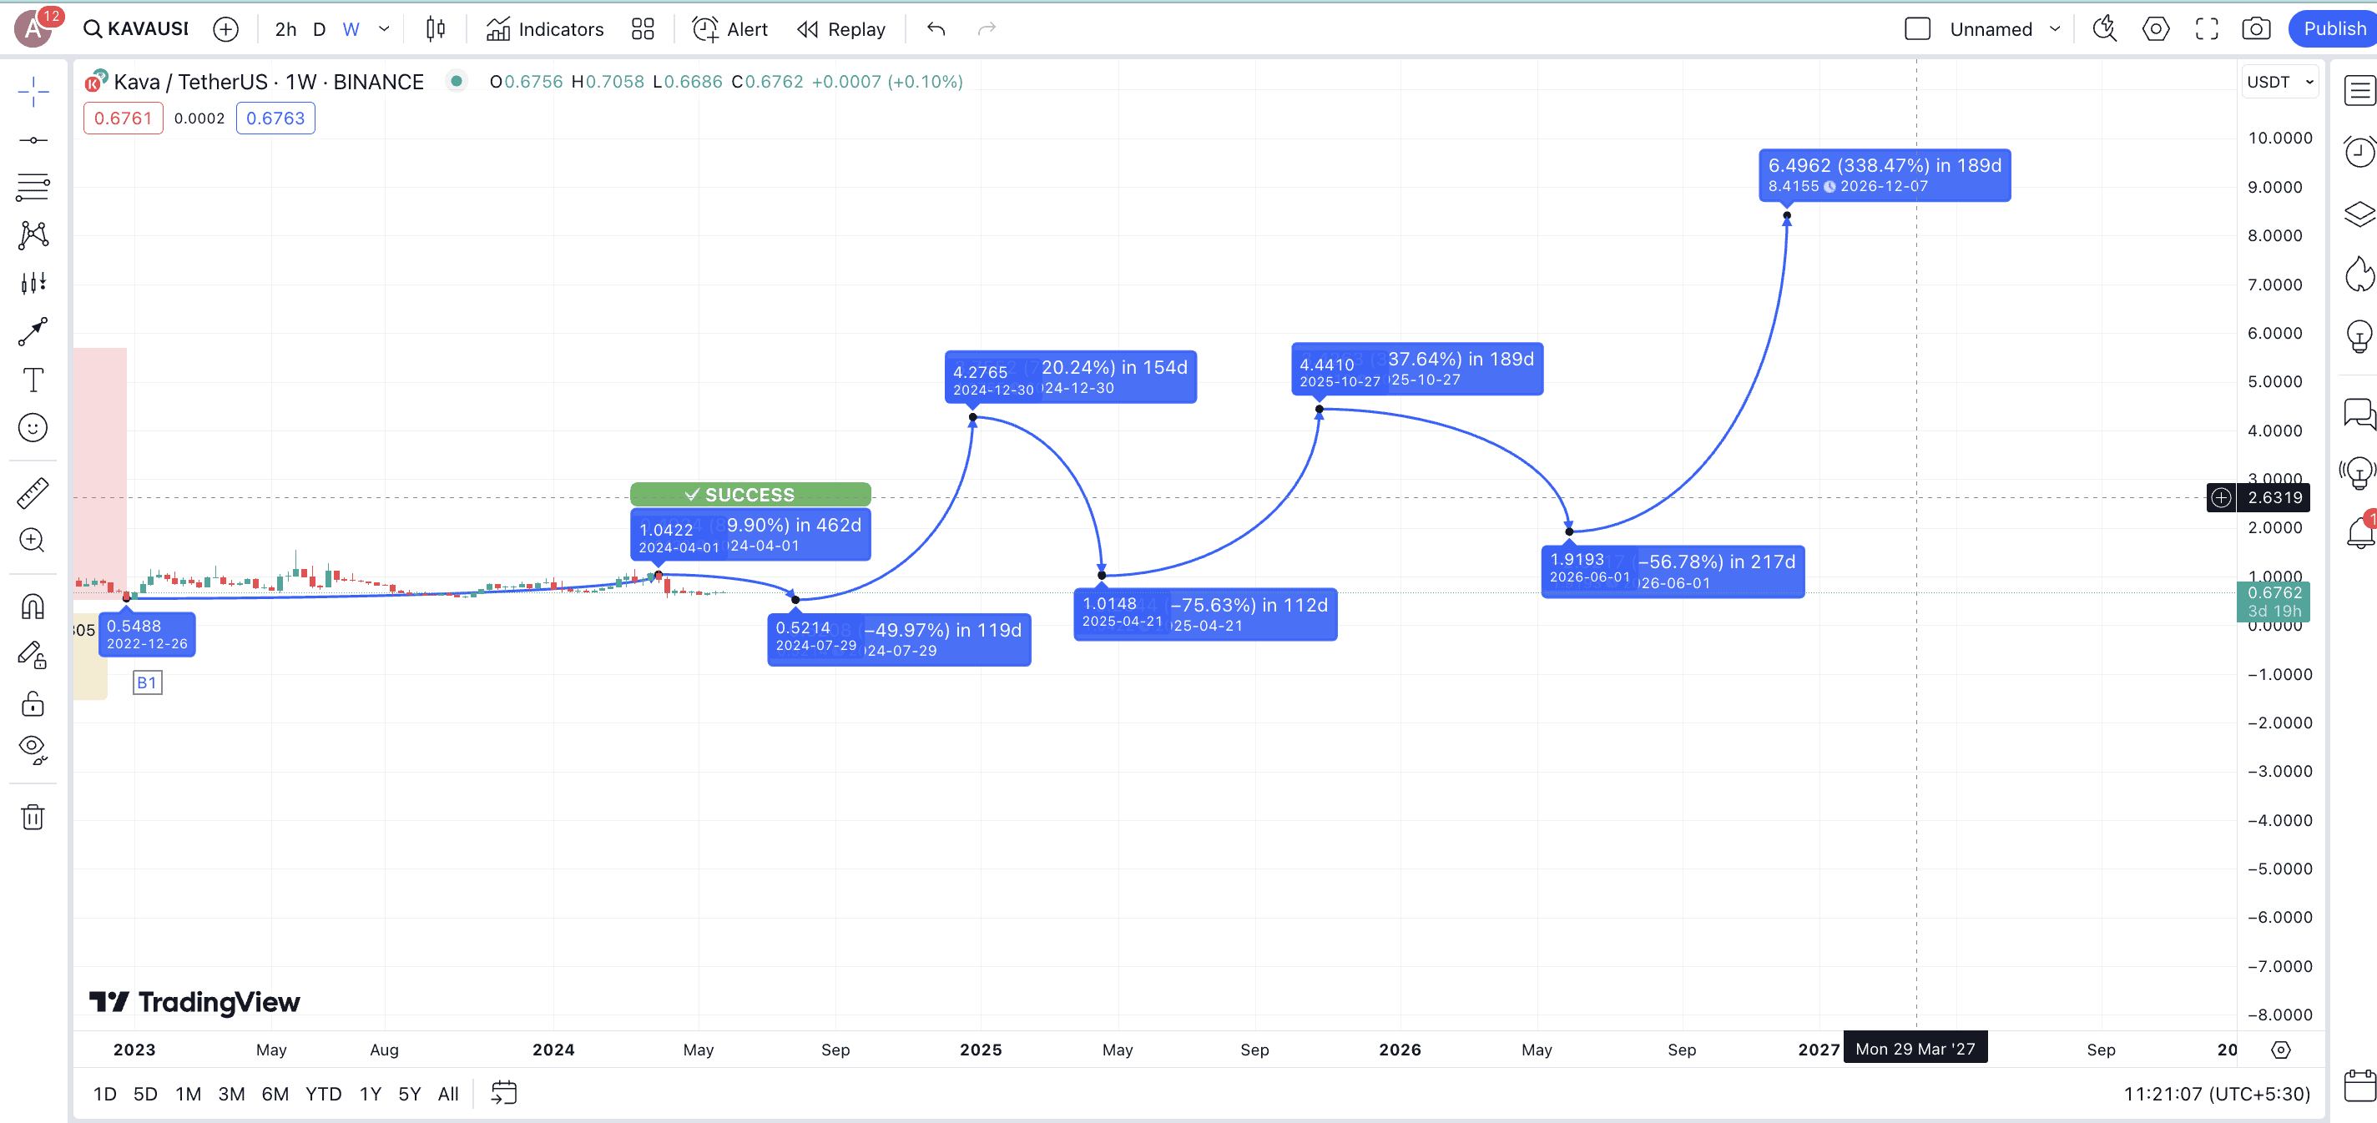Toggle lock all drawing tools

tap(33, 704)
